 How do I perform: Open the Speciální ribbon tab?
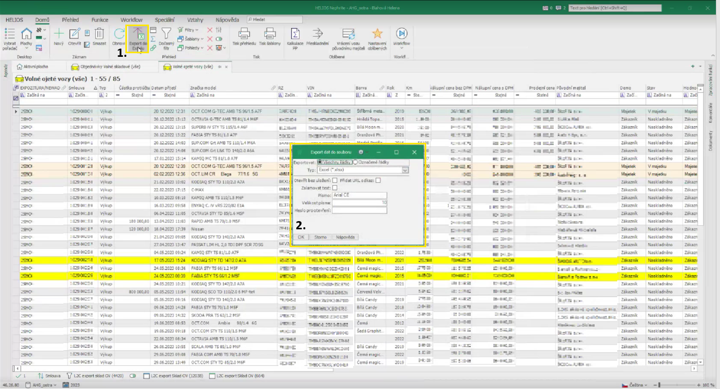(x=164, y=20)
